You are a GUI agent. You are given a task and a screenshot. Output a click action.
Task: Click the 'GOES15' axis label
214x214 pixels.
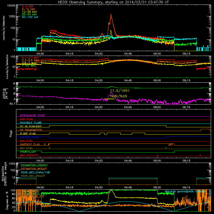coord(4,93)
